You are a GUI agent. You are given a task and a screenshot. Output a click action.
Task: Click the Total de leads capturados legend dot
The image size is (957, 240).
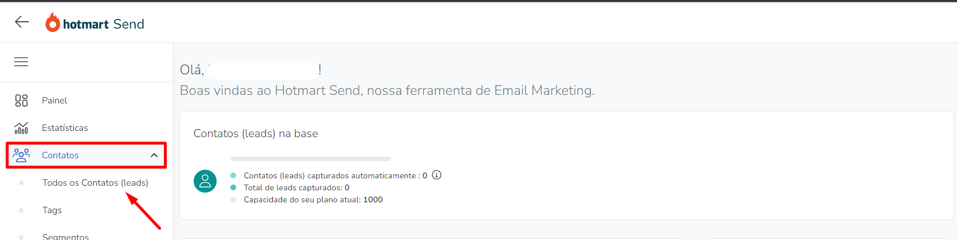(233, 187)
